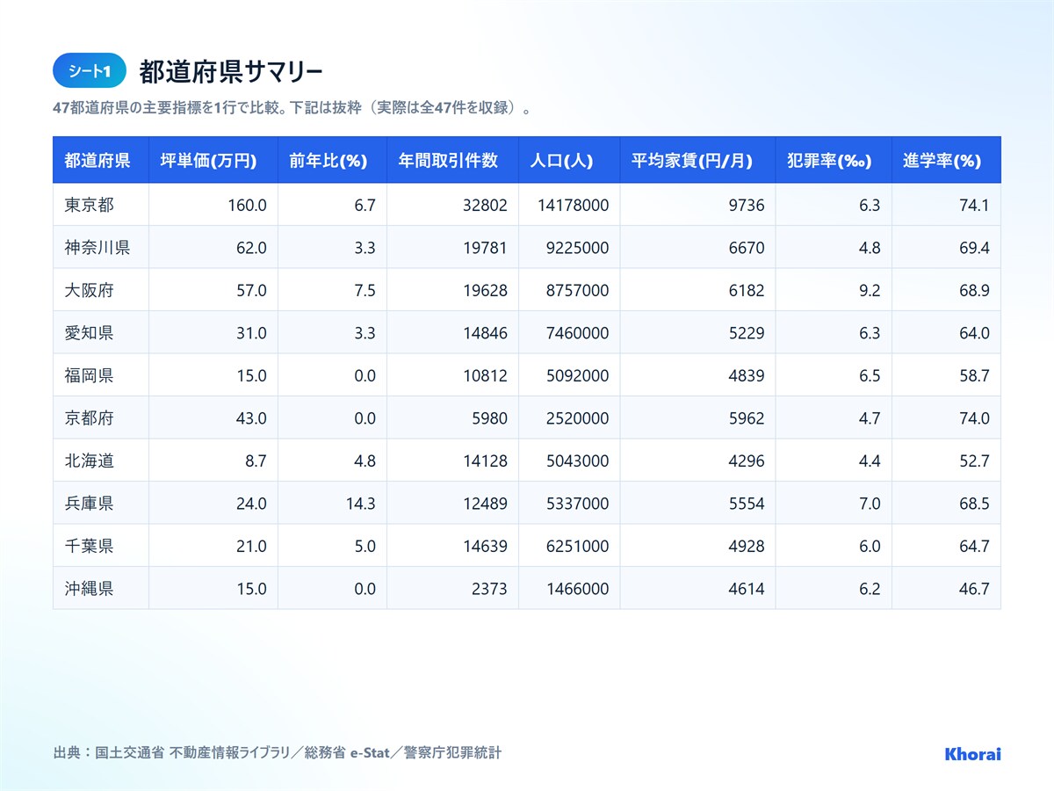Select Okinawa's population 1466000 cell

(x=569, y=589)
